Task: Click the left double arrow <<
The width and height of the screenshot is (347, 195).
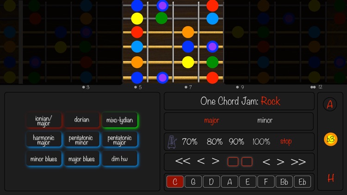Action: (x=183, y=161)
